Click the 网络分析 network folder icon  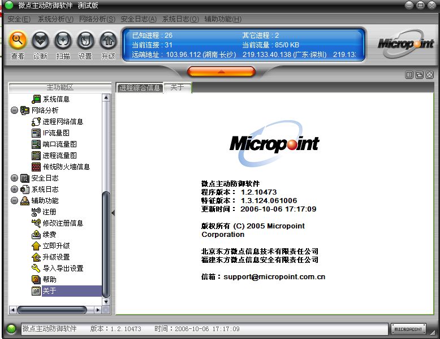tap(25, 111)
